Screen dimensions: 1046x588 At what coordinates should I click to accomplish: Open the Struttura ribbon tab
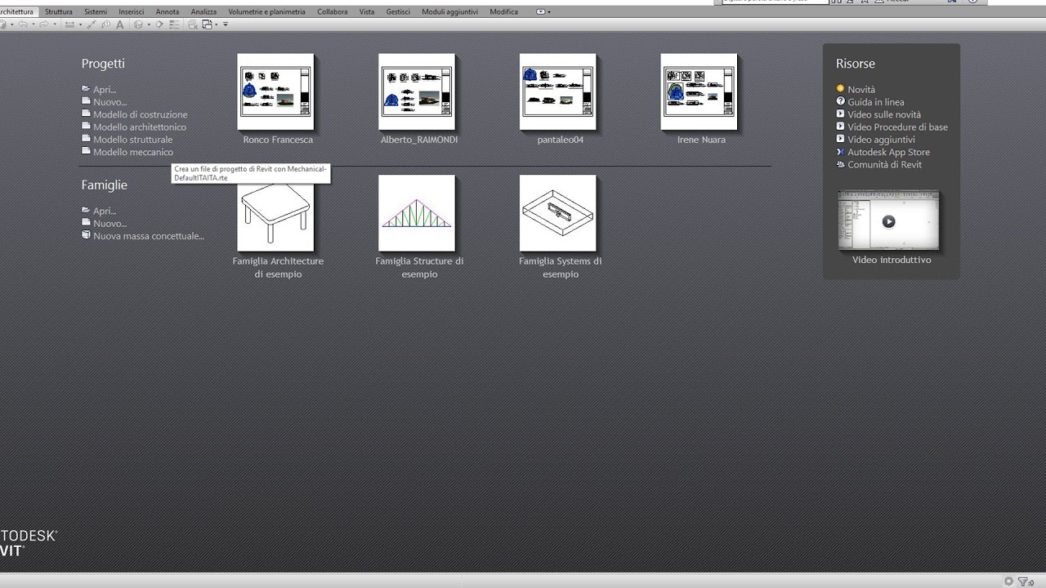point(59,12)
